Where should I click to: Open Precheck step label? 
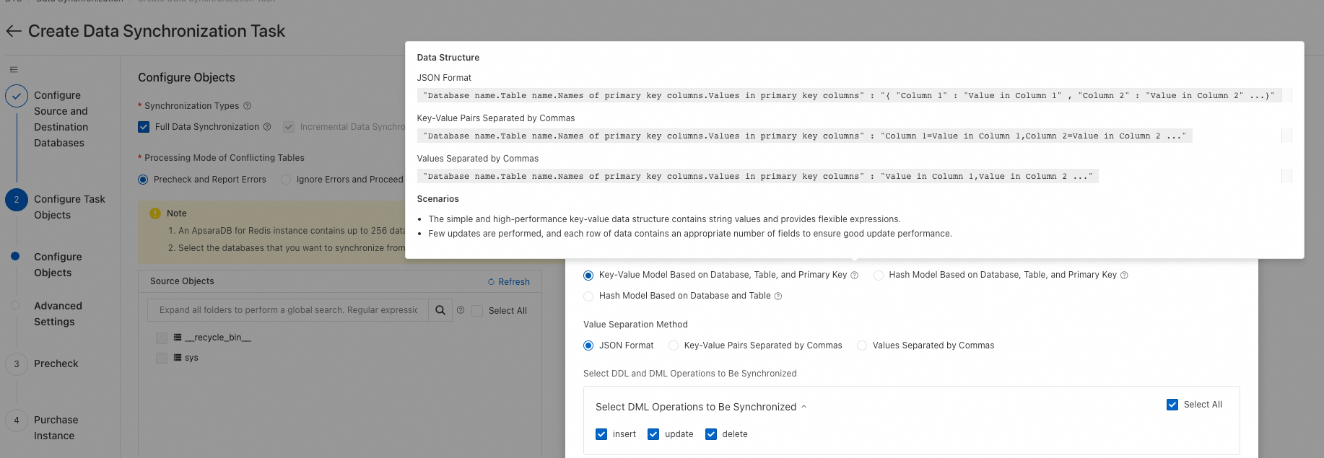coord(56,364)
